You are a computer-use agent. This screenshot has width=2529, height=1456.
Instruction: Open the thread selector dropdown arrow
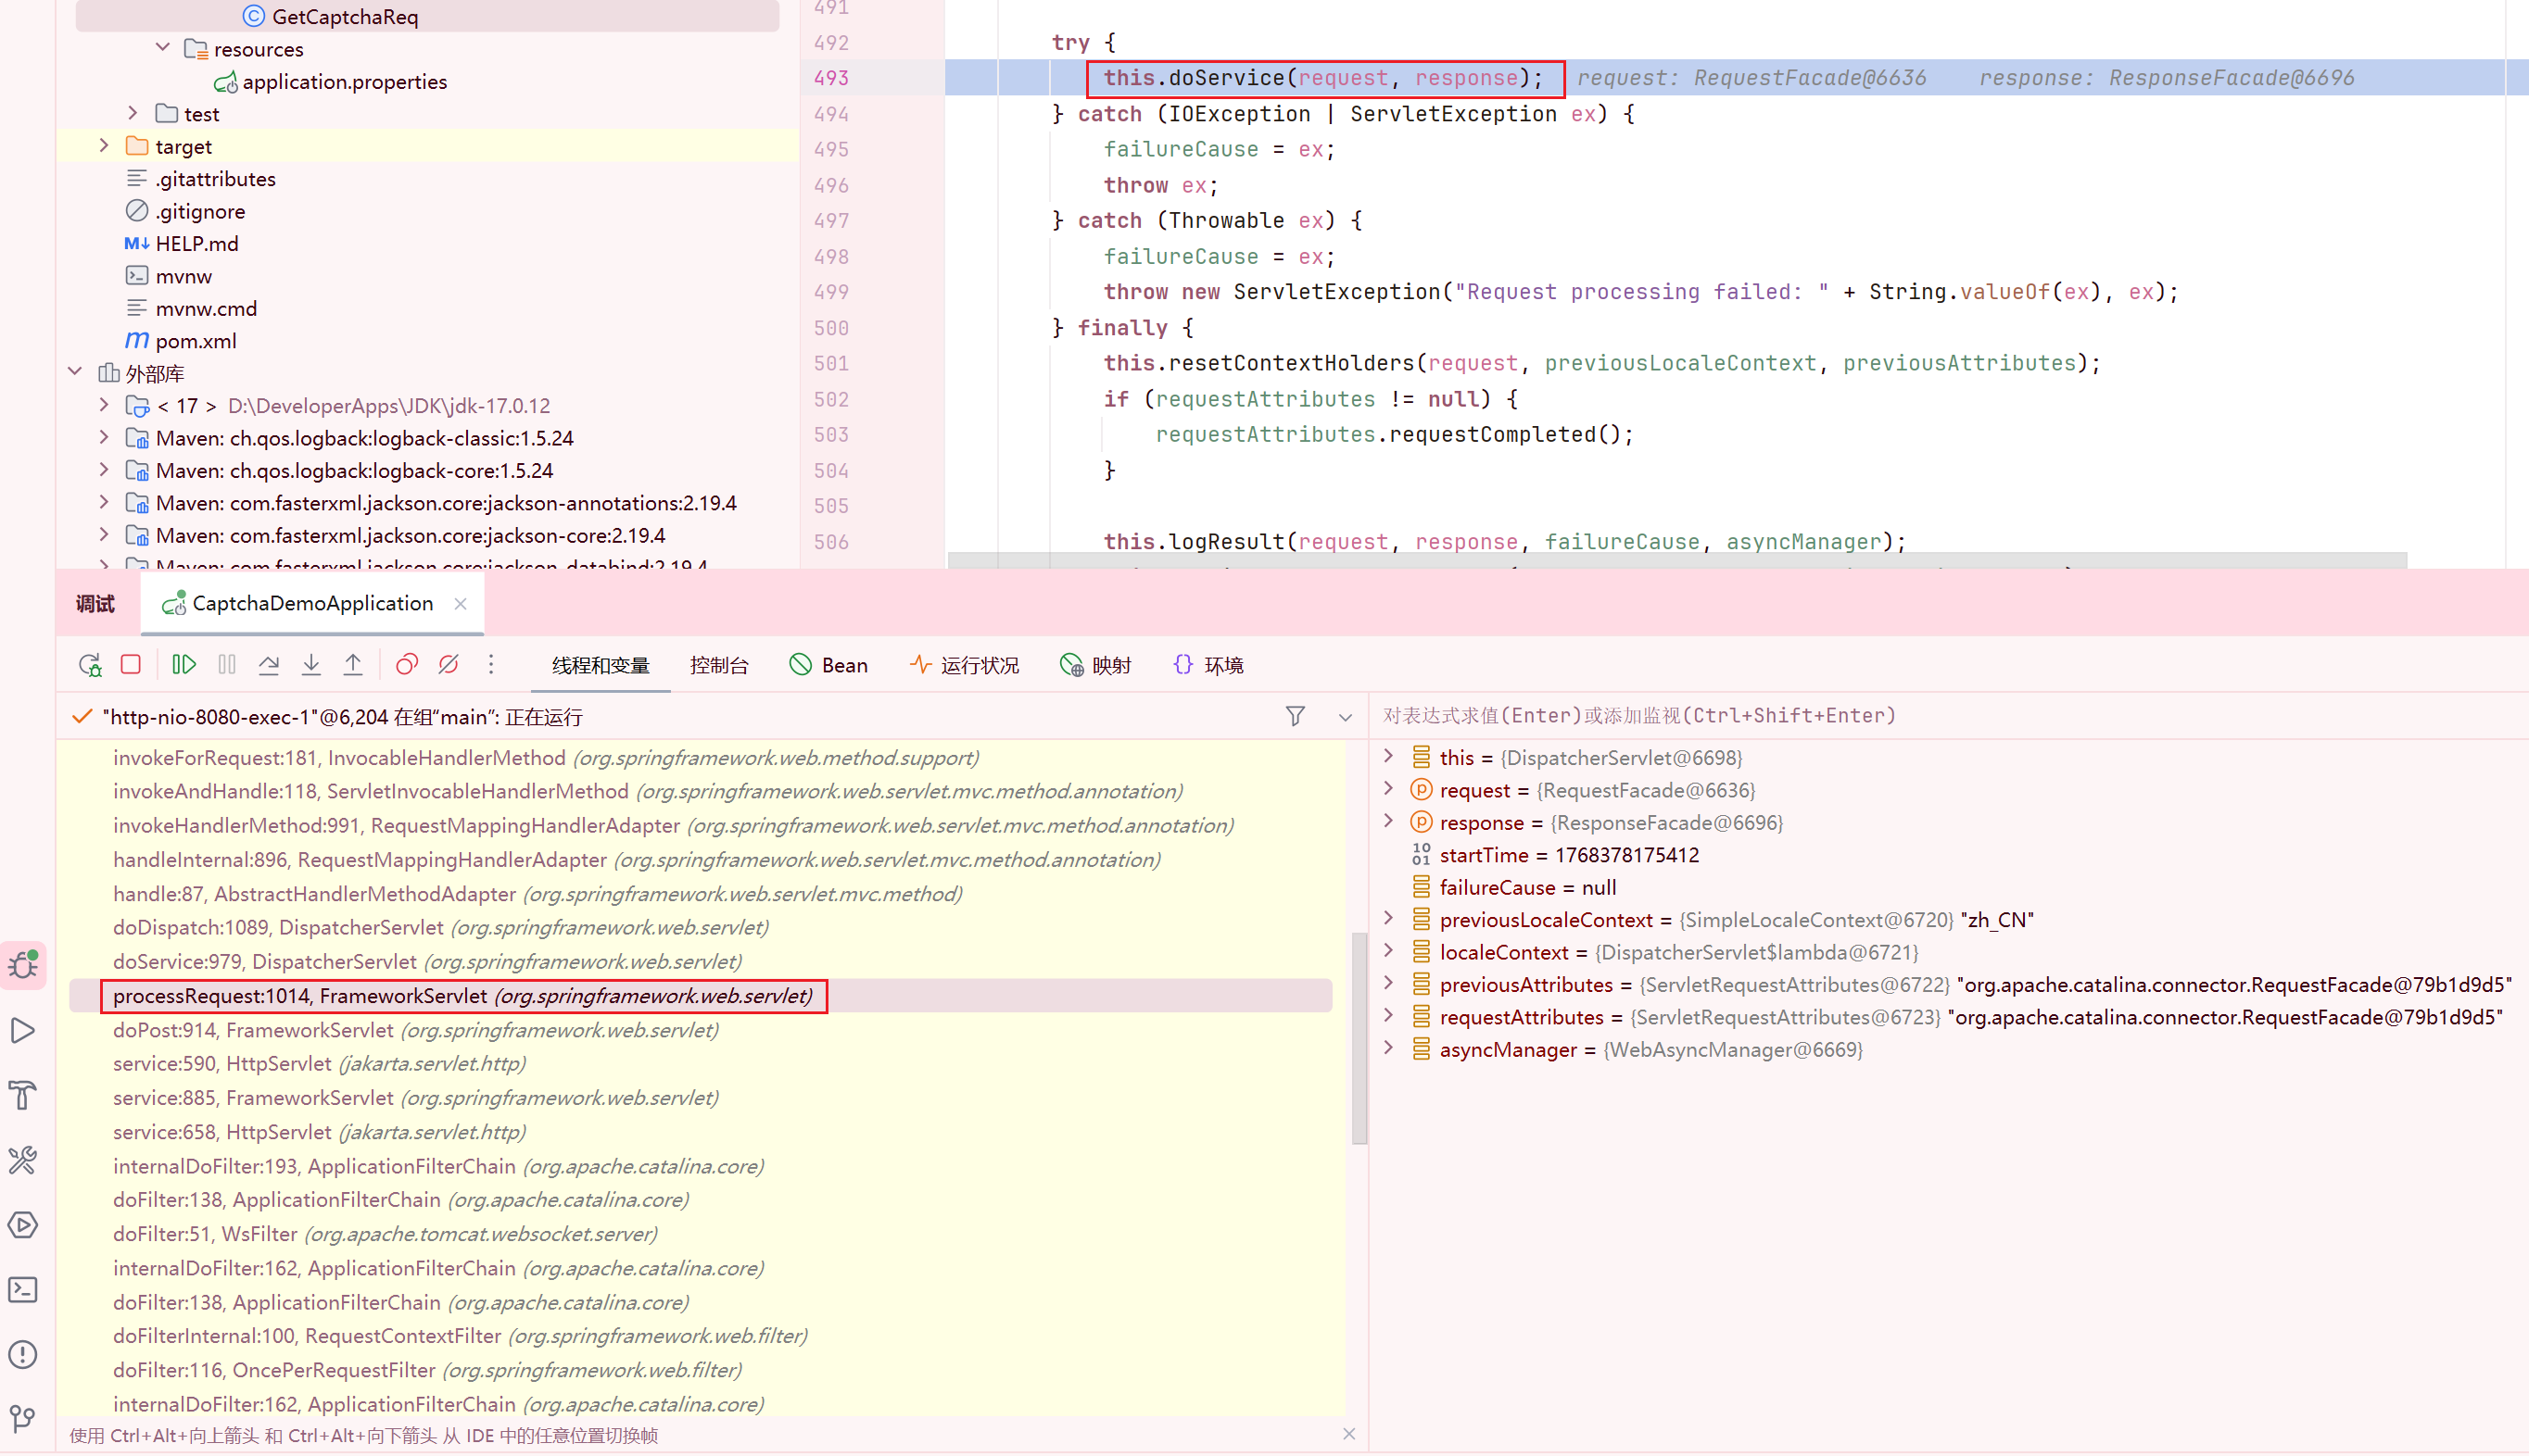(1345, 717)
